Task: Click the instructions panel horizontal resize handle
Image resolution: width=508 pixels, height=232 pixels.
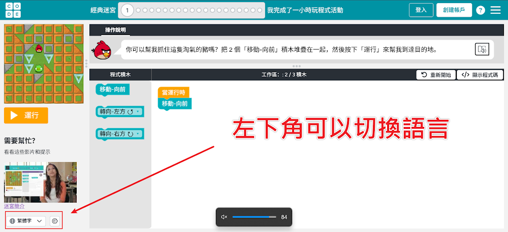Action: coord(297,66)
